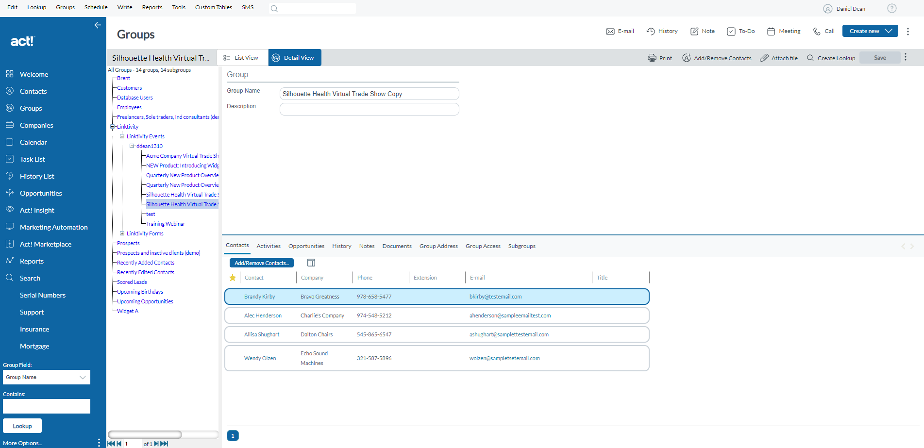Click the Add/Remove Contacts... blue button
The height and width of the screenshot is (448, 924).
[x=262, y=263]
